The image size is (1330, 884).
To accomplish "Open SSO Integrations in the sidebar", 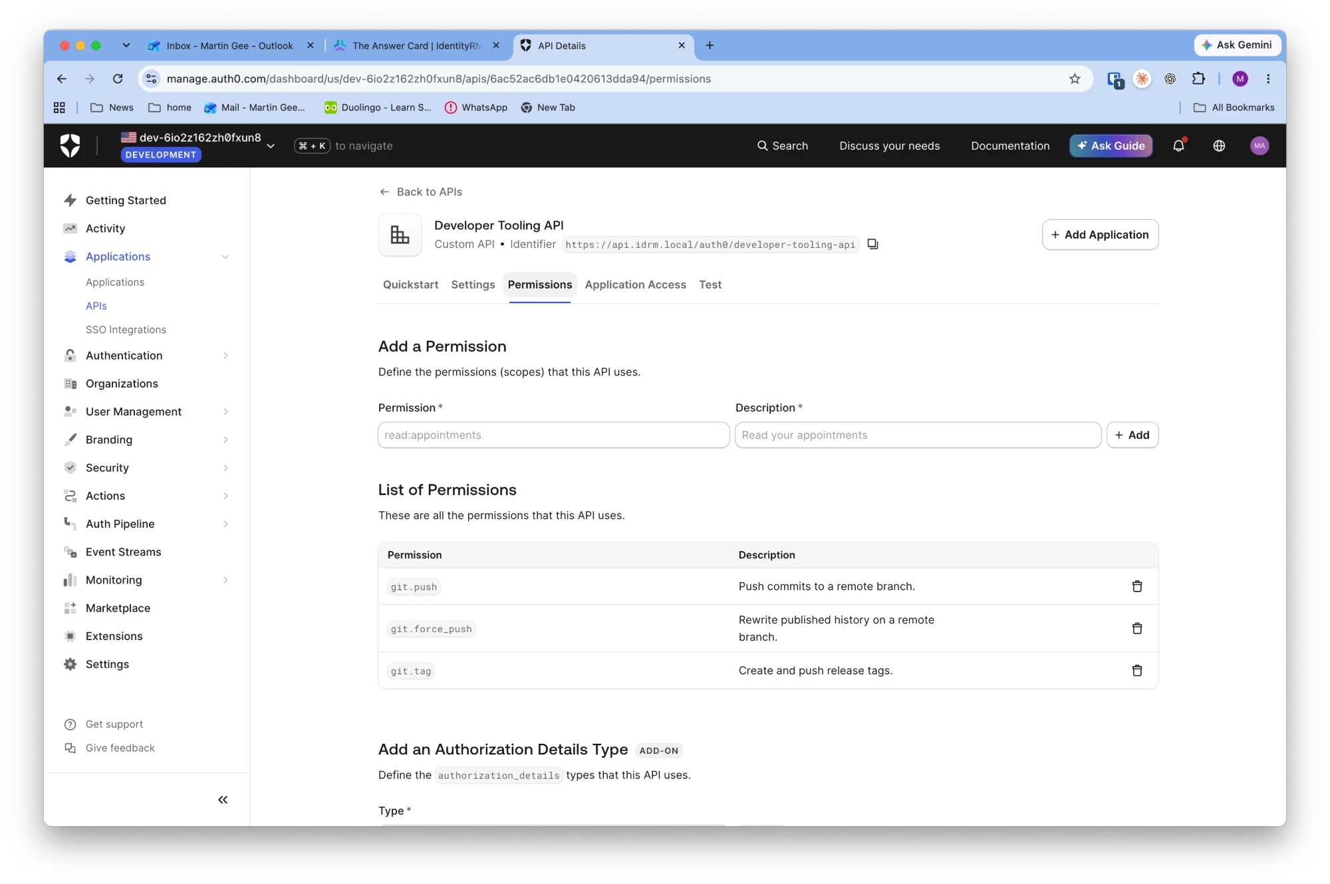I will tap(126, 330).
